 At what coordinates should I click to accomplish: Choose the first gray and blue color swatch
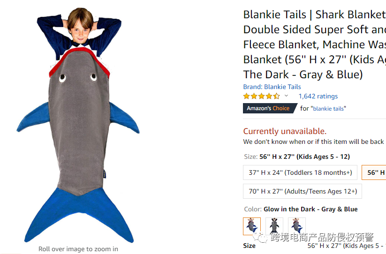[252, 226]
